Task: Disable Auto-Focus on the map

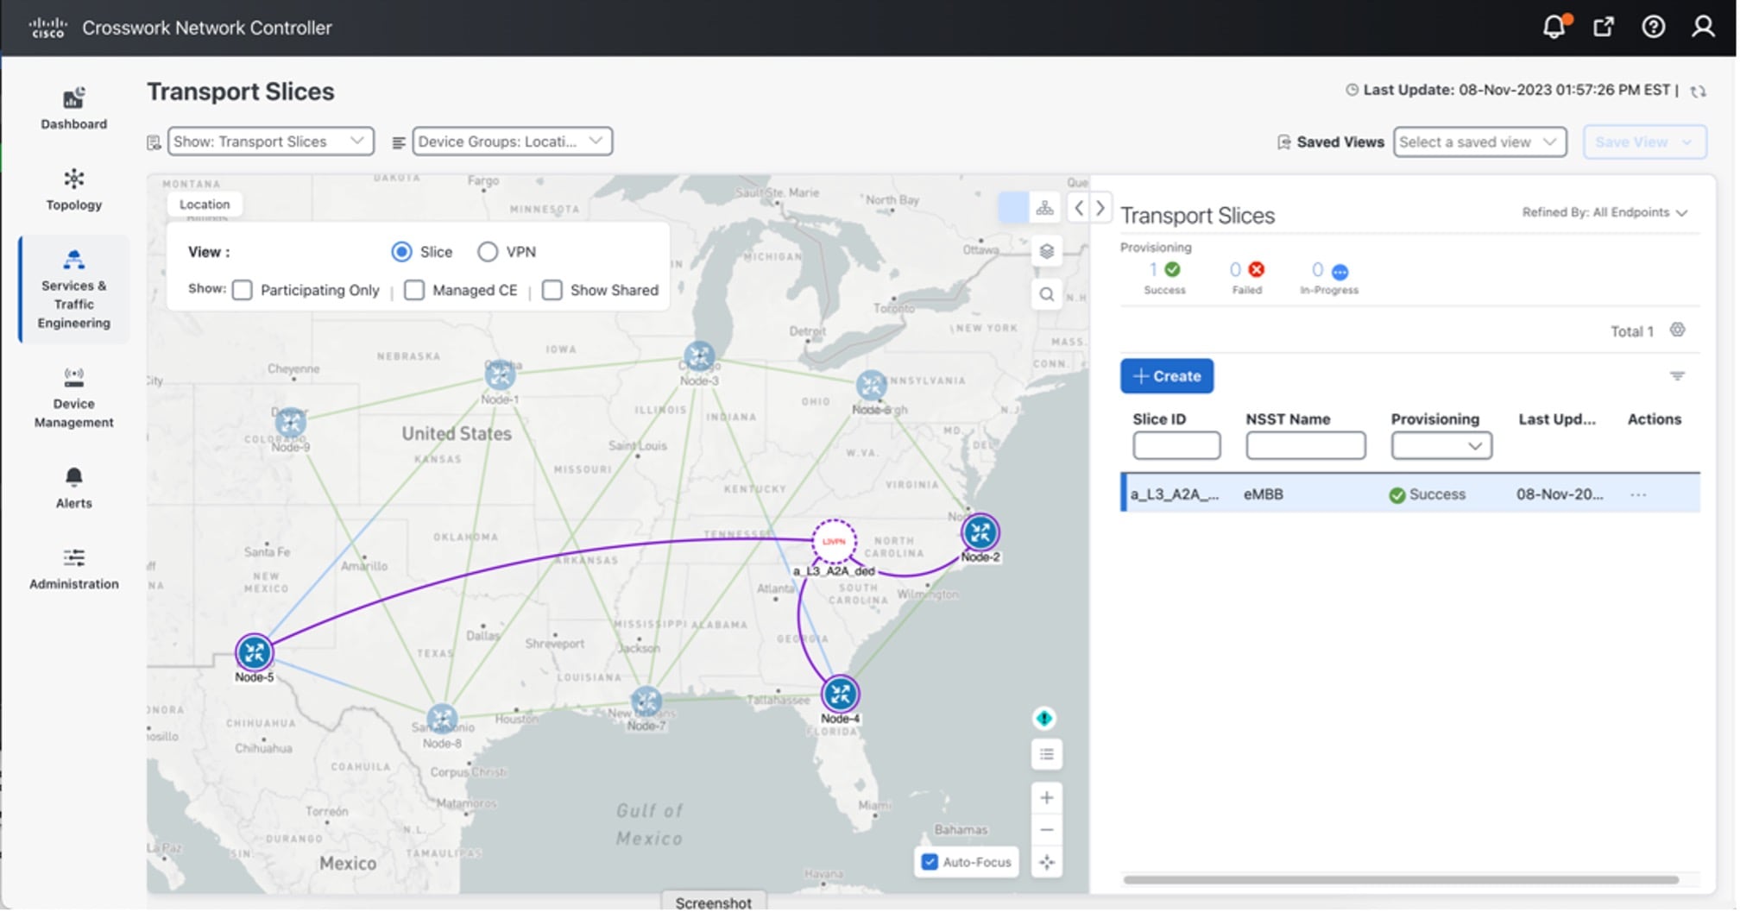Action: pos(930,861)
